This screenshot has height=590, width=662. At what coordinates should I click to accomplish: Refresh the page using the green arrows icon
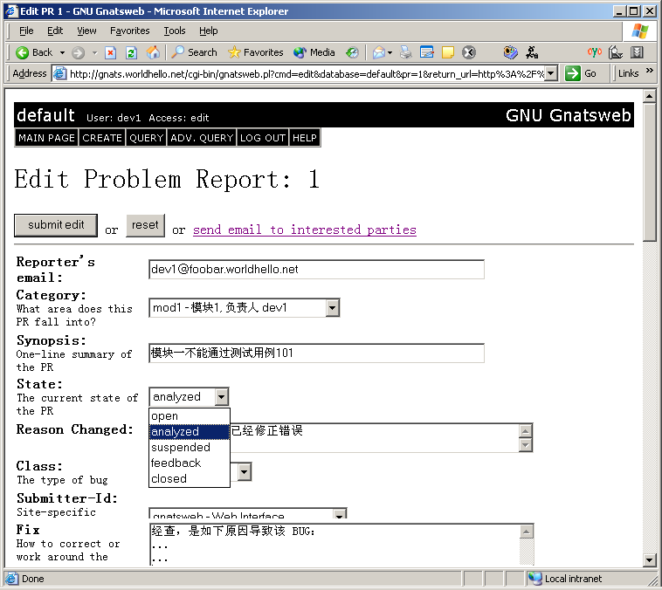tap(131, 52)
